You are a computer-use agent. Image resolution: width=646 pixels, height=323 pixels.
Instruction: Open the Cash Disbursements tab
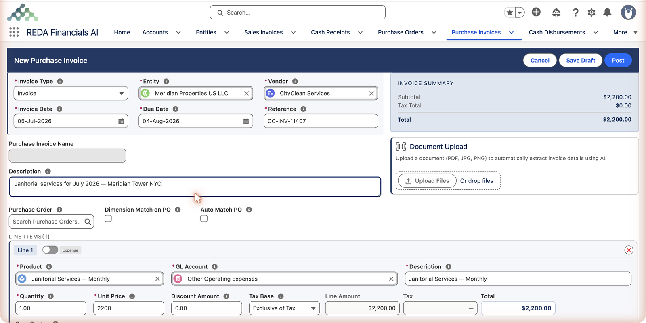tap(557, 32)
